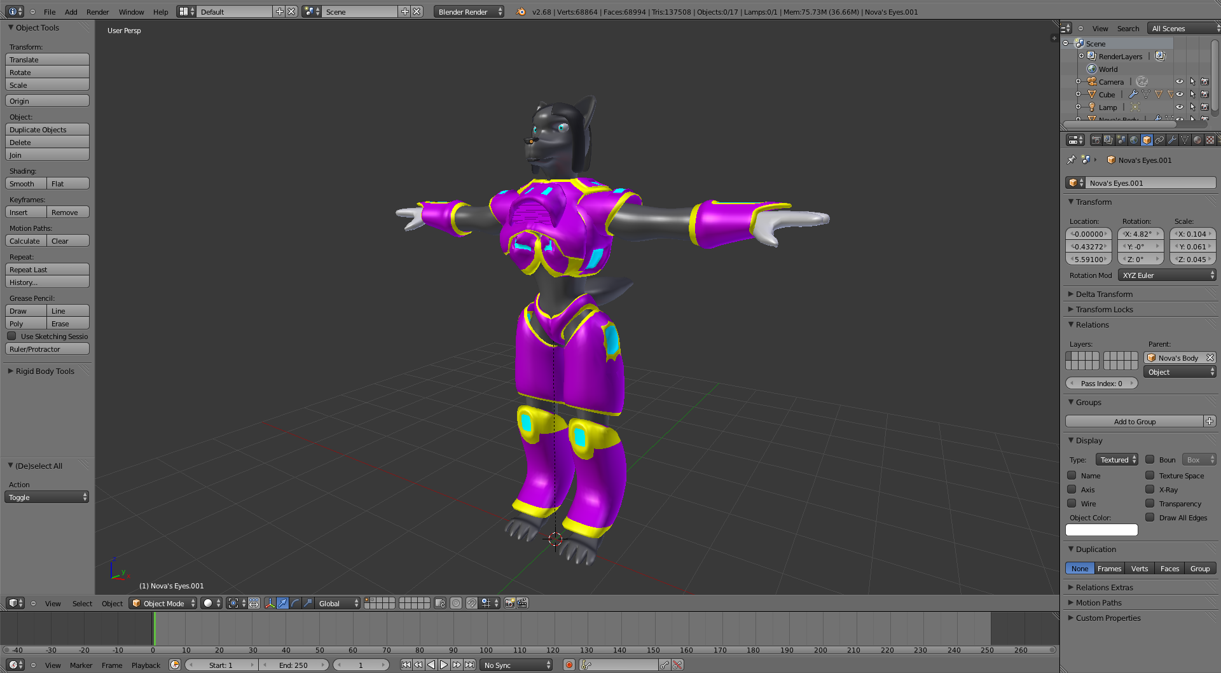Image resolution: width=1221 pixels, height=673 pixels.
Task: Open the Render Layers properties tab
Action: tap(1108, 140)
